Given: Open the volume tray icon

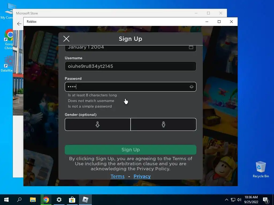Looking at the screenshot, I should pos(239,200).
